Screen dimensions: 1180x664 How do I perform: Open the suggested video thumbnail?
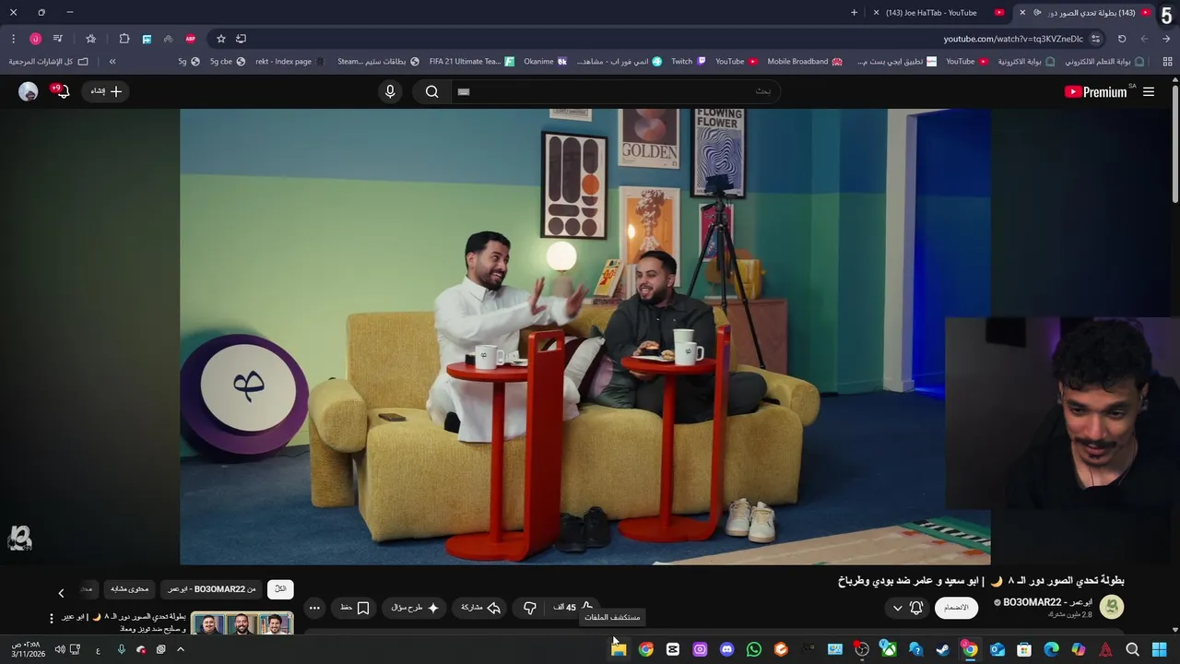242,623
